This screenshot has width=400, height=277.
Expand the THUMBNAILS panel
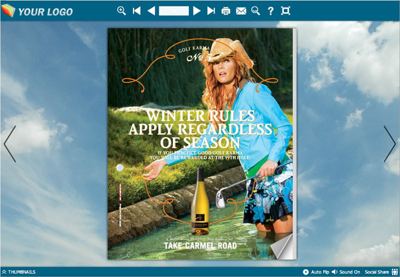(x=18, y=272)
